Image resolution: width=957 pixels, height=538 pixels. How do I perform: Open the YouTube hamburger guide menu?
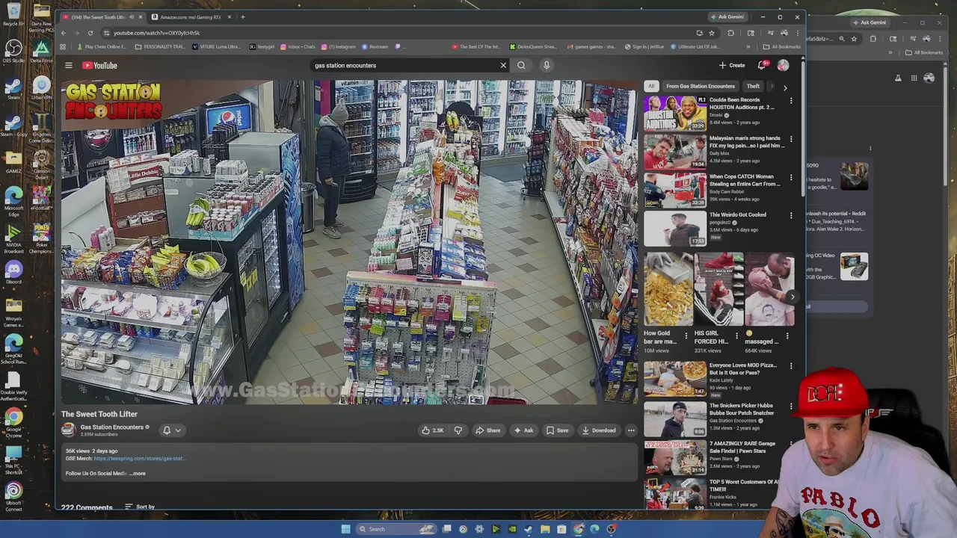click(68, 66)
